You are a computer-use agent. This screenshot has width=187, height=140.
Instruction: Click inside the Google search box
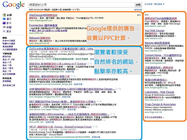point(81,5)
